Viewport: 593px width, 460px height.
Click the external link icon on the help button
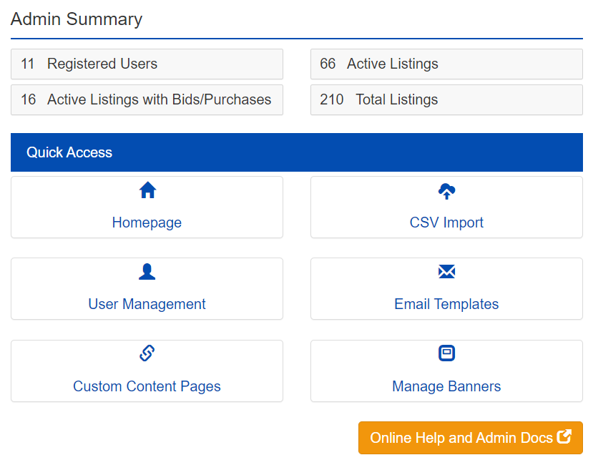point(564,436)
